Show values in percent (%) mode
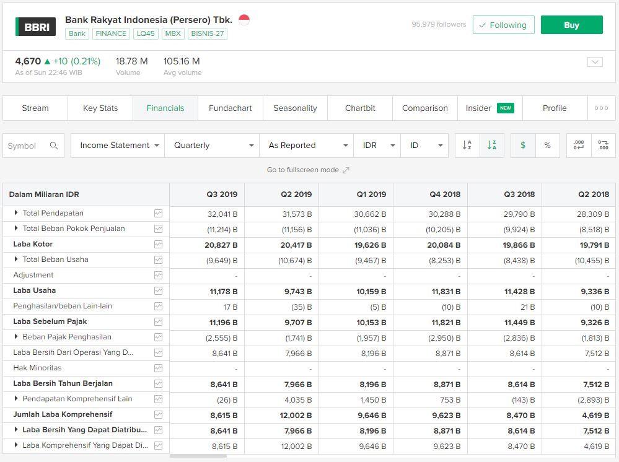The width and height of the screenshot is (619, 462). tap(548, 145)
